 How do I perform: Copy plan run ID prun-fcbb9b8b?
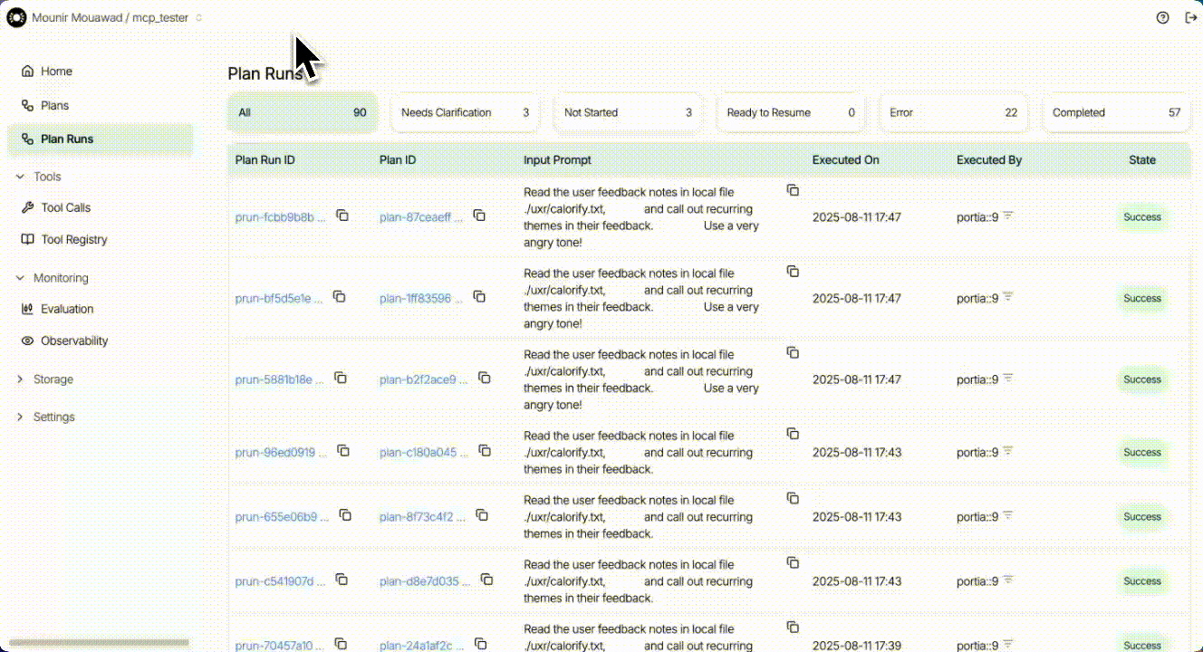click(x=342, y=216)
